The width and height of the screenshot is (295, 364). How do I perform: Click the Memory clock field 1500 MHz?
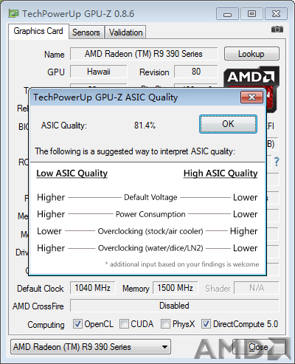pyautogui.click(x=175, y=288)
